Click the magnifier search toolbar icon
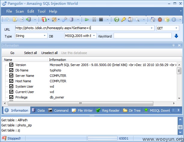 (x=8, y=19)
